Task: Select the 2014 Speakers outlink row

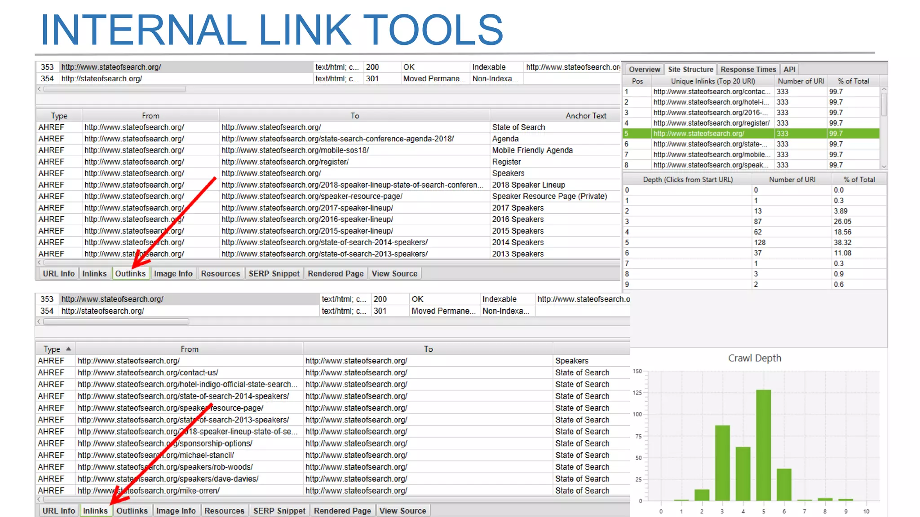Action: 328,242
